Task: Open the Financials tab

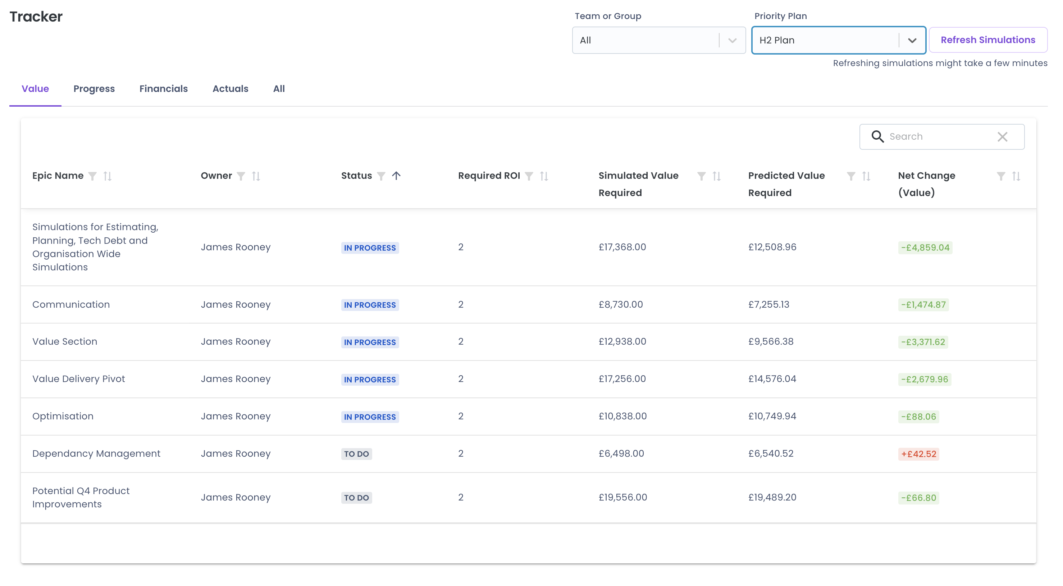Action: [163, 89]
